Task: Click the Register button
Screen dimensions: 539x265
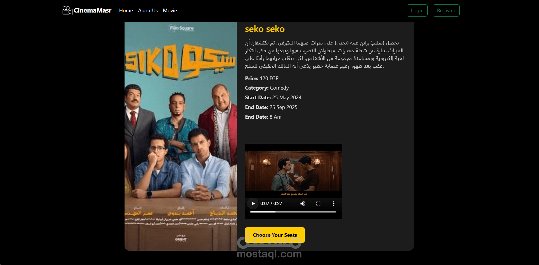Action: tap(446, 11)
